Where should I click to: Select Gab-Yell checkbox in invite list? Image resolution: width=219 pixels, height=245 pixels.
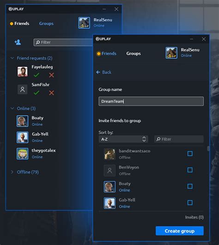[190, 203]
